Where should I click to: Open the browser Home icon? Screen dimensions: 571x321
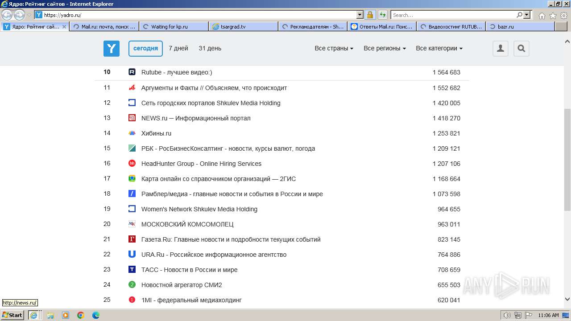point(542,15)
